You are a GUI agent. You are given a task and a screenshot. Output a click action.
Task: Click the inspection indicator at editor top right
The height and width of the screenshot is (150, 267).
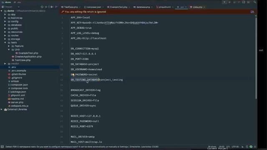tap(256, 16)
